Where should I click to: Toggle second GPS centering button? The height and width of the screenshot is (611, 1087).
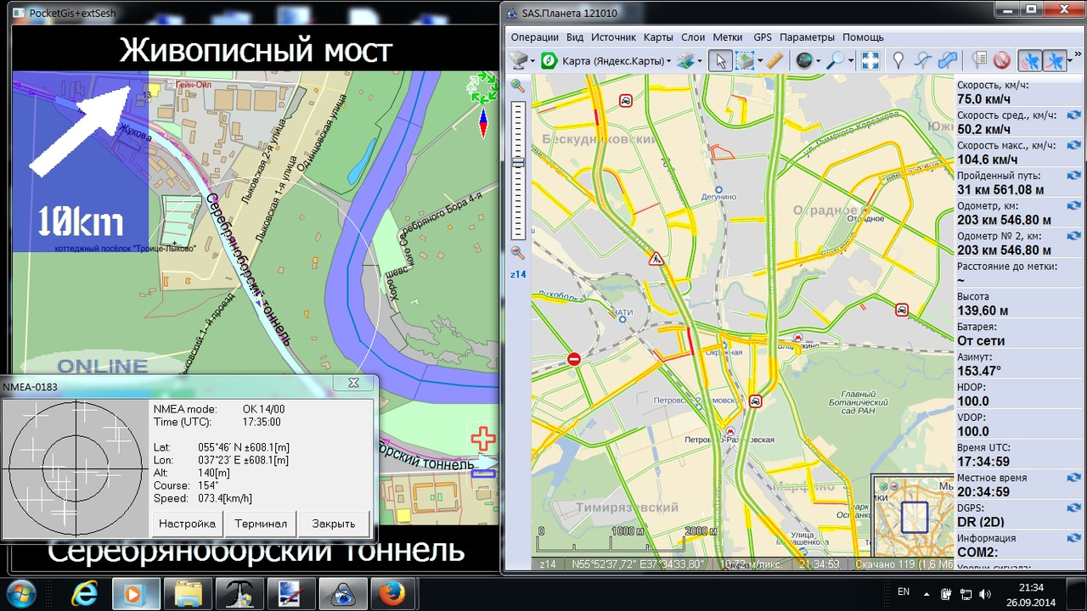pos(1055,61)
